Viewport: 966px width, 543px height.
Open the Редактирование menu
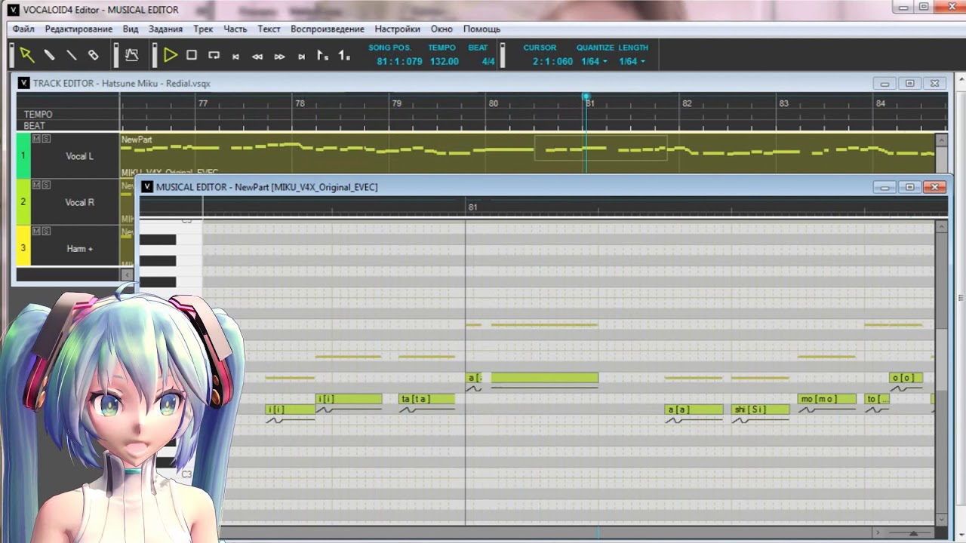point(78,29)
